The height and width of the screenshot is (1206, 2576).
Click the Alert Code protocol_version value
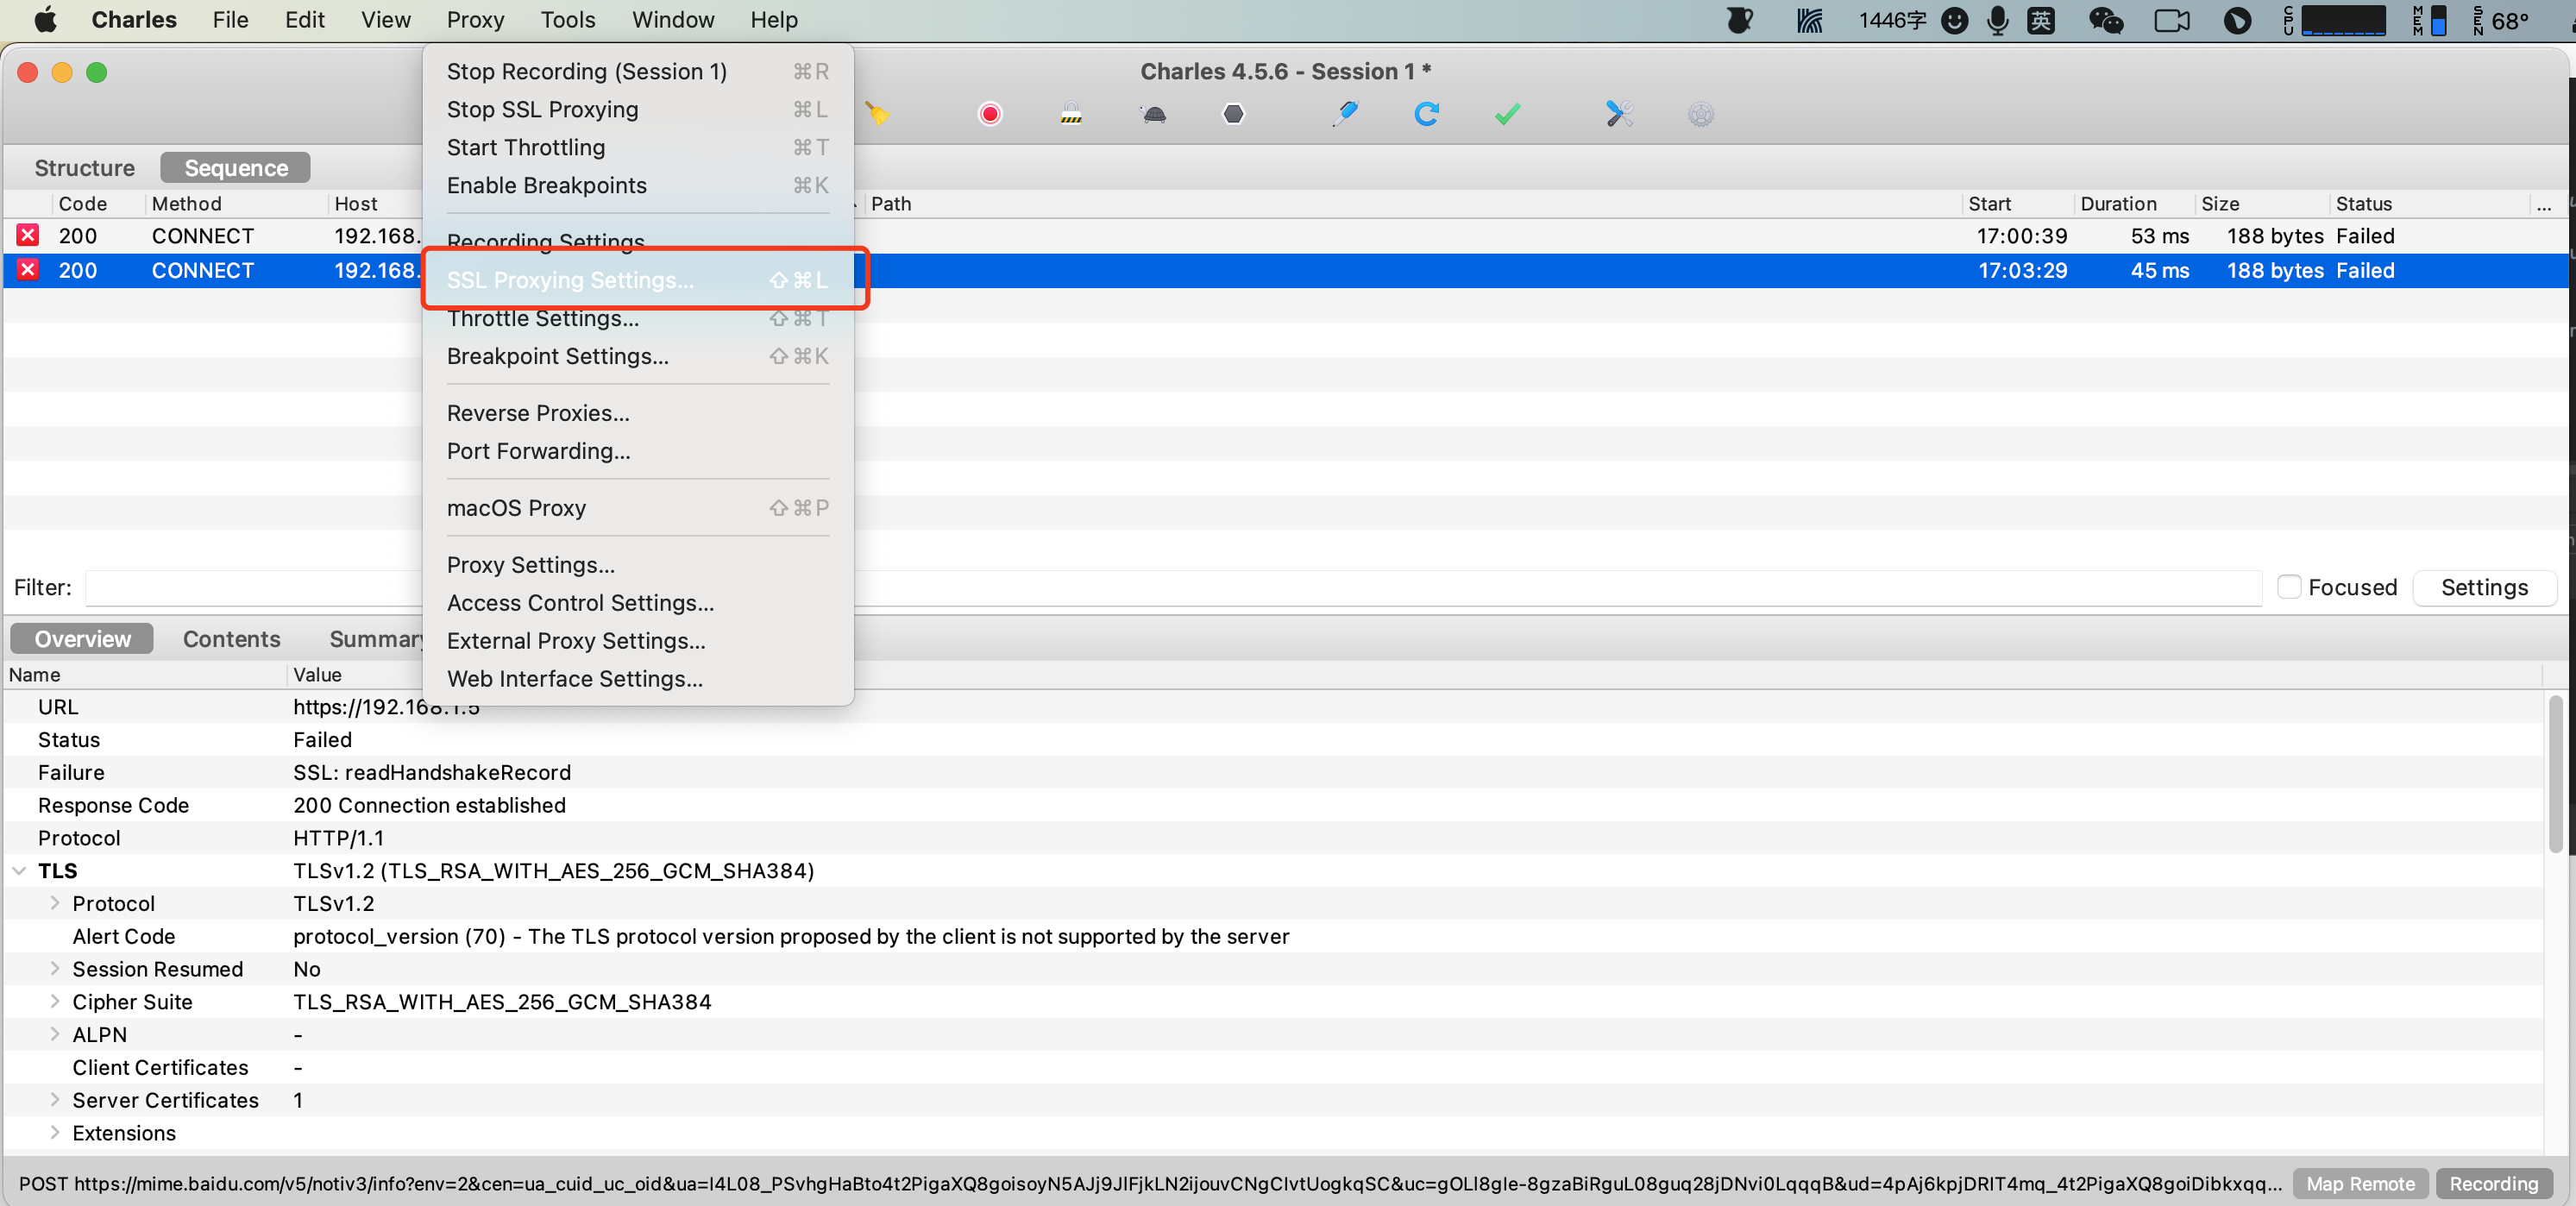tap(791, 937)
